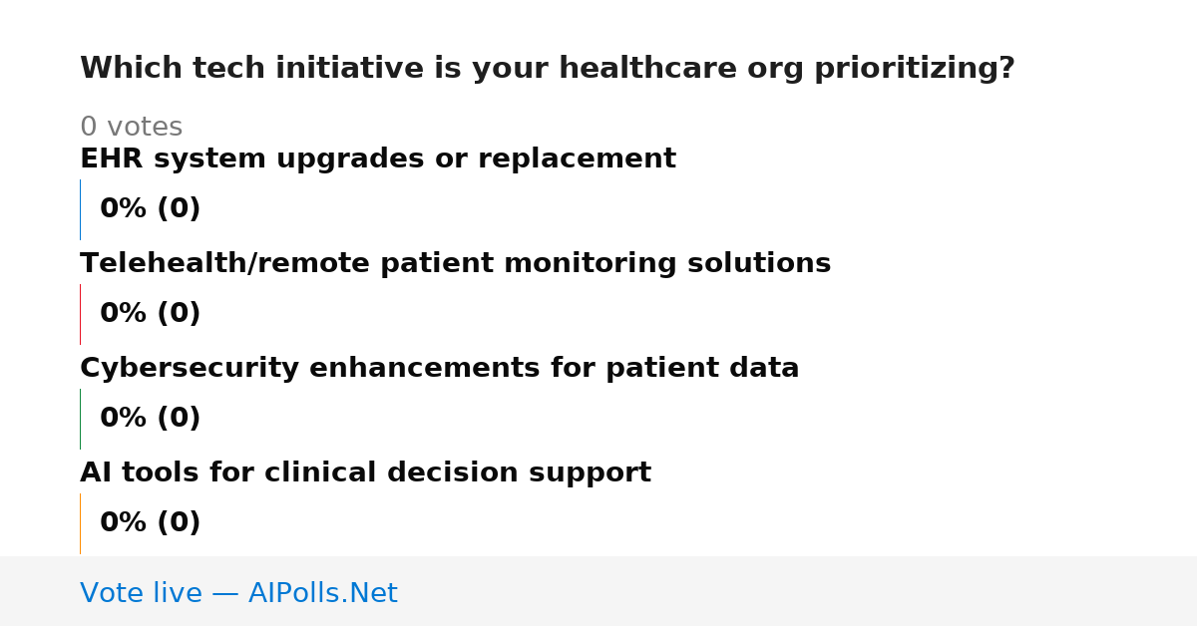Click 'AIPolls.Net' in the footer link

(x=323, y=594)
